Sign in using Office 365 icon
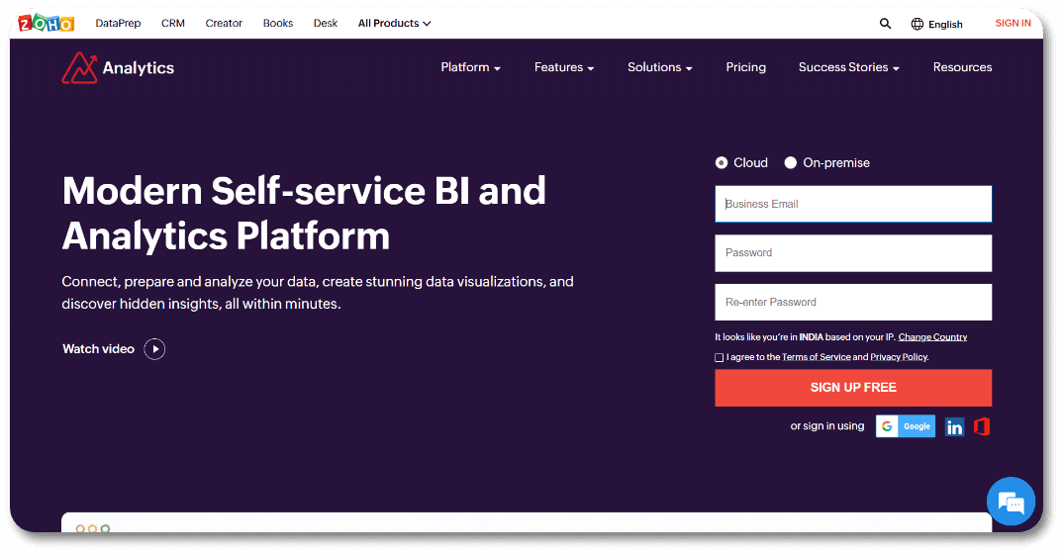Viewport: 1063px width, 554px height. tap(982, 426)
